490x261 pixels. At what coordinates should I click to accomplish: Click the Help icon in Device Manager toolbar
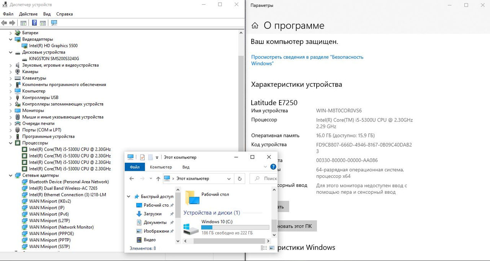tap(34, 23)
